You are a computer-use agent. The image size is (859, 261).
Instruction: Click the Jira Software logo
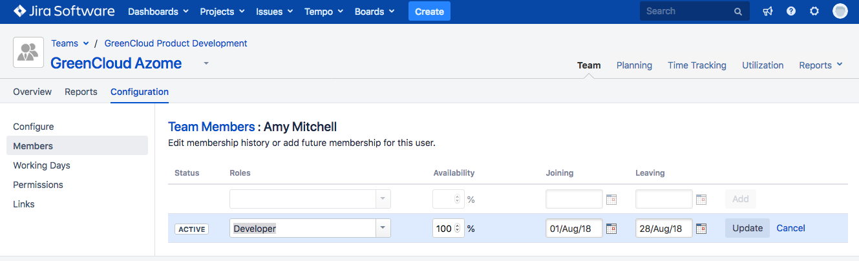point(64,12)
